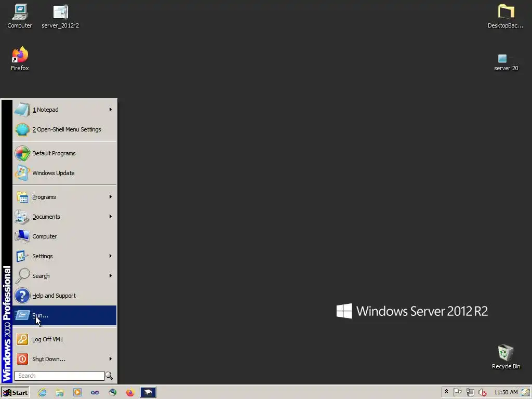Click the Start button on taskbar

pyautogui.click(x=15, y=393)
